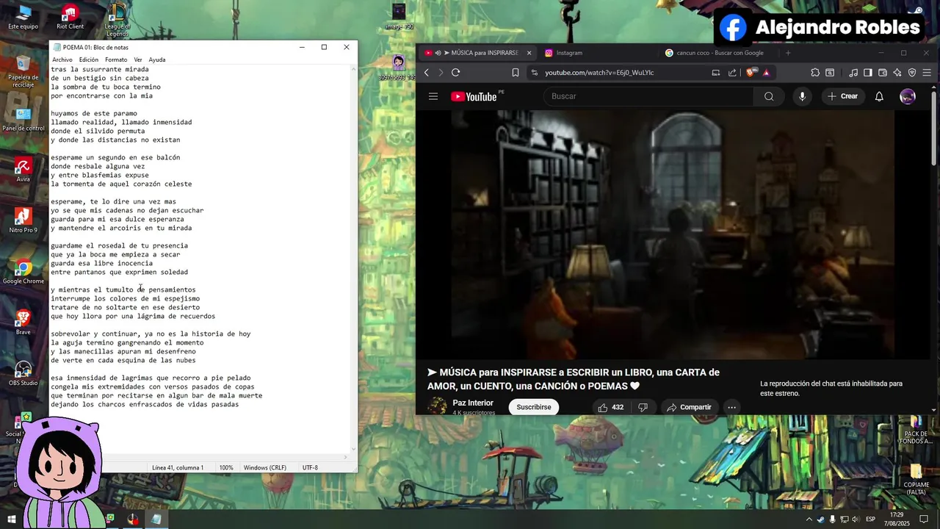This screenshot has height=529, width=940.
Task: Open Brave VPN shield icon
Action: [x=912, y=73]
